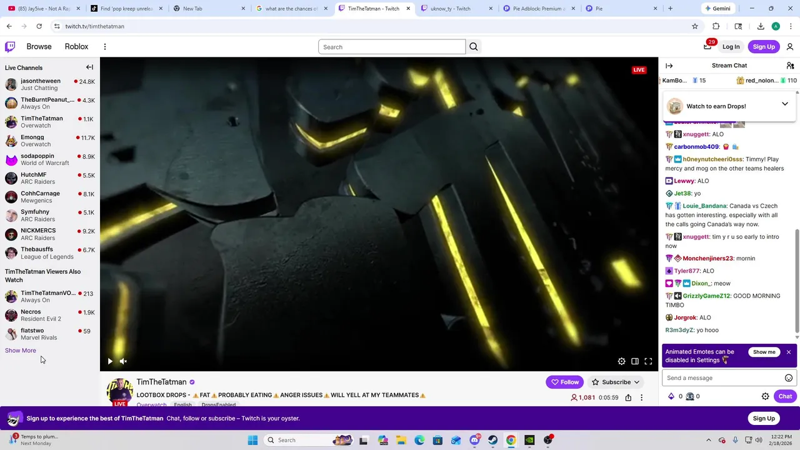The image size is (800, 450).
Task: Focus the Twitch search field
Action: click(x=392, y=47)
